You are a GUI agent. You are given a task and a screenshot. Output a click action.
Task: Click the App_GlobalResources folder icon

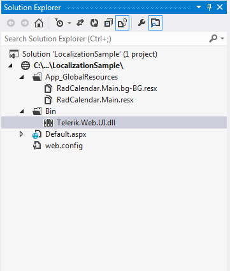click(x=37, y=77)
